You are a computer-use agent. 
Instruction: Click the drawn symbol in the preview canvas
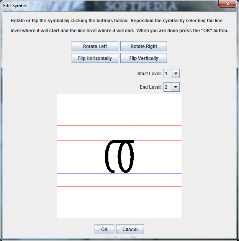click(x=120, y=157)
